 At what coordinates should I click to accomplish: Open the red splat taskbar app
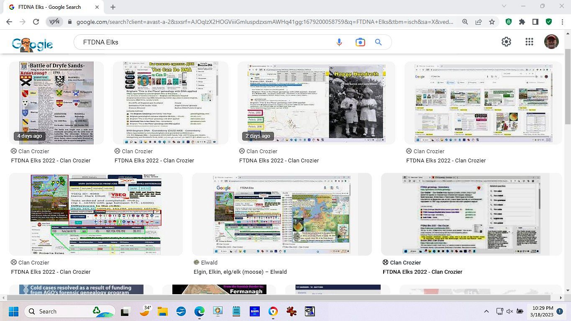pos(291,311)
